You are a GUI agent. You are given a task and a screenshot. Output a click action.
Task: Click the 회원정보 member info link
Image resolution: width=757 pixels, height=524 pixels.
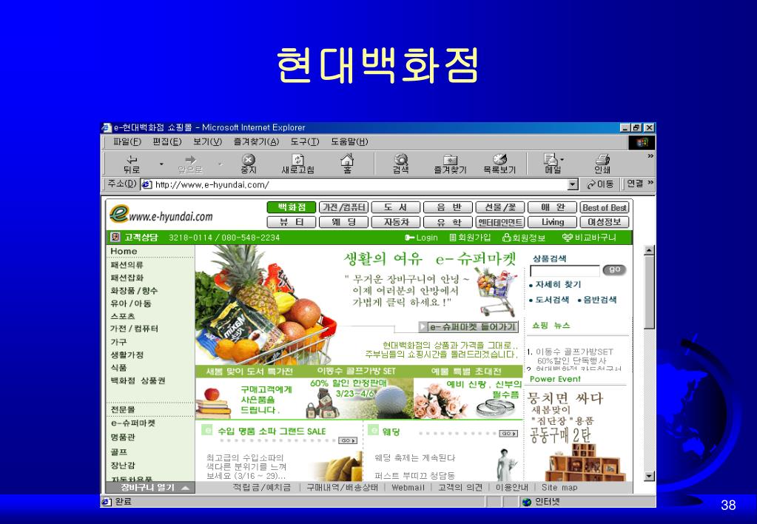[524, 238]
